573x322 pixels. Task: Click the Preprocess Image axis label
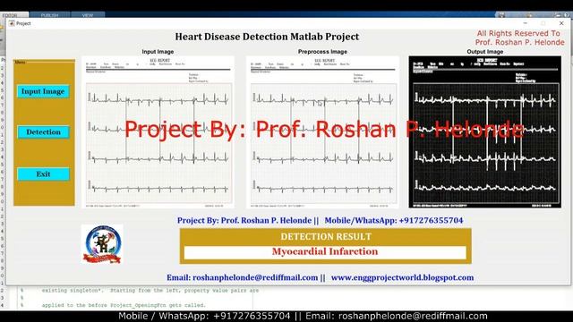coord(322,52)
